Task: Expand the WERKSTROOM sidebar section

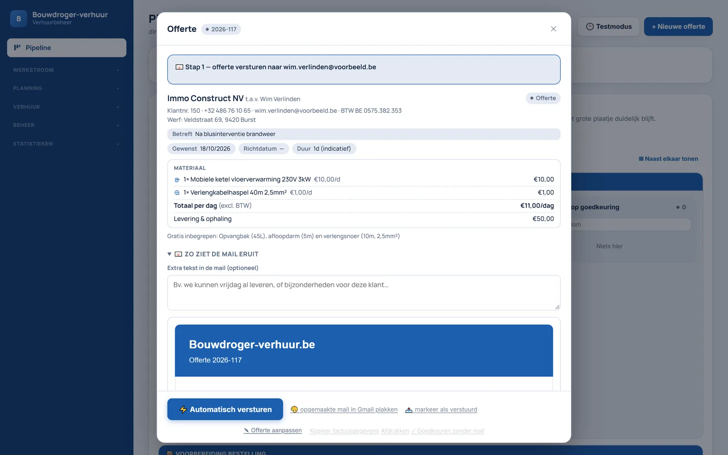Action: [x=66, y=70]
